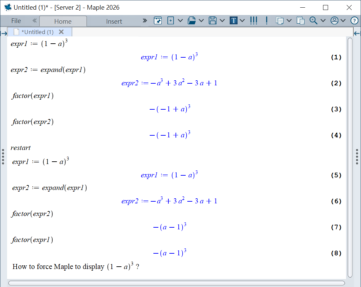Toggle right side panel with arrow
Image resolution: width=361 pixels, height=287 pixels.
[357, 33]
